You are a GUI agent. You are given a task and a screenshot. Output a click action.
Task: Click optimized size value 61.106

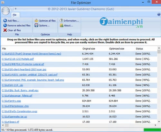pos(113,85)
